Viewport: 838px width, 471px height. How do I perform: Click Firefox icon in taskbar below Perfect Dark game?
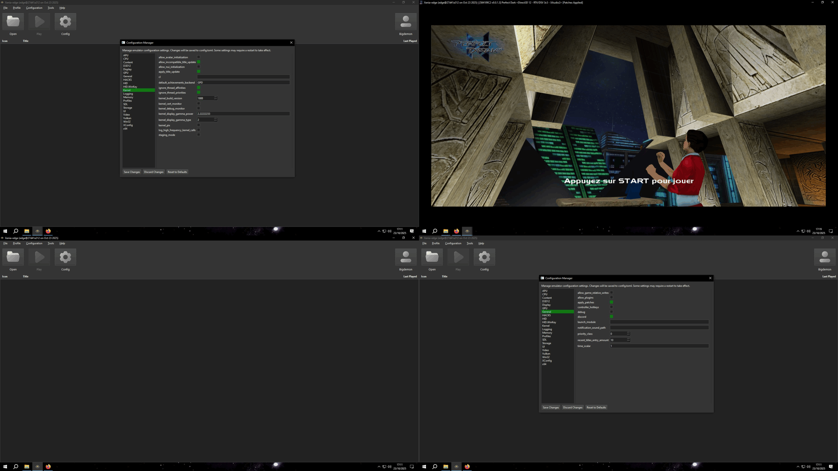456,231
